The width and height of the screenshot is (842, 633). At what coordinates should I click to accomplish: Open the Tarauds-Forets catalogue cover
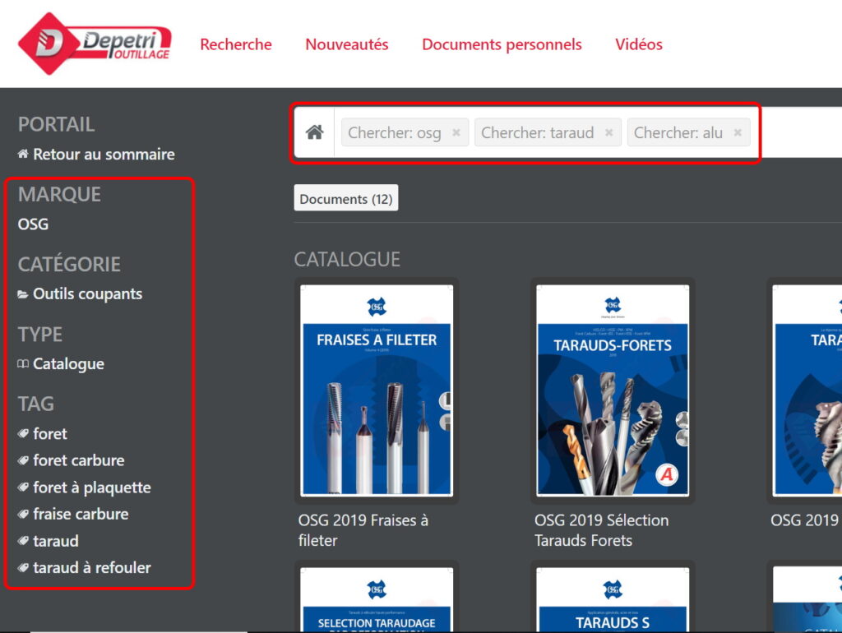tap(613, 390)
